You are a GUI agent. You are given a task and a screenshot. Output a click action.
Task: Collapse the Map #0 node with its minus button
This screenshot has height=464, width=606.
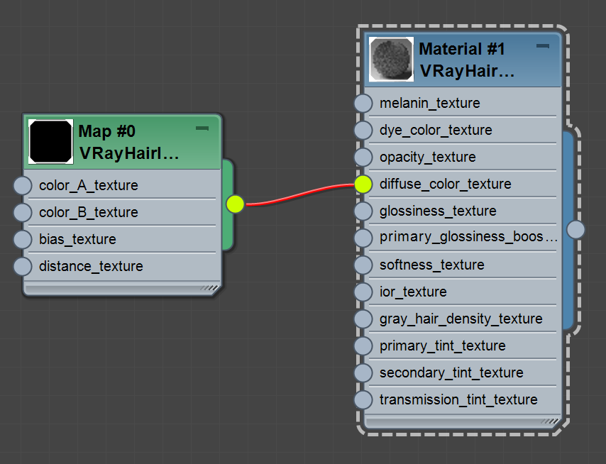click(x=202, y=128)
